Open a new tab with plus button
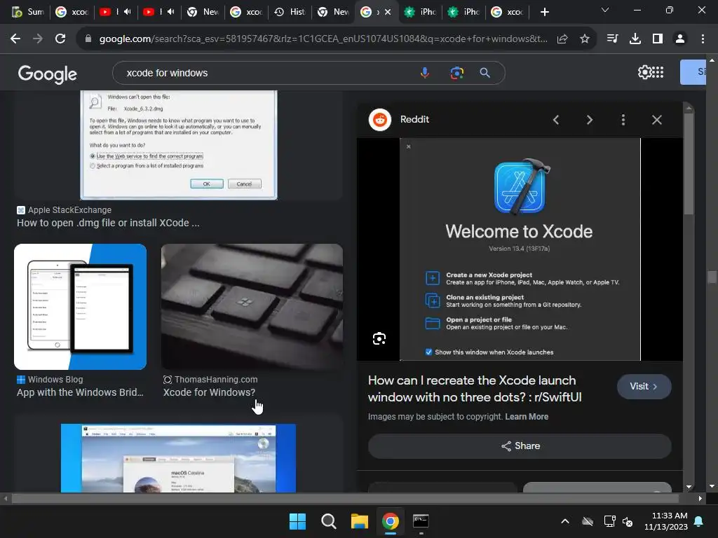 point(544,12)
